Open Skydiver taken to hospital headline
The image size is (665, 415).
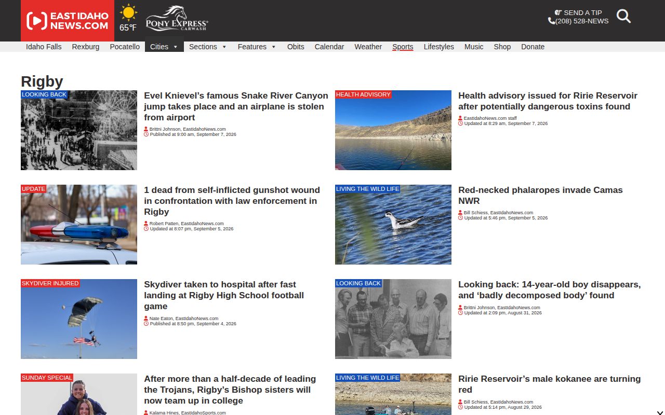224,295
